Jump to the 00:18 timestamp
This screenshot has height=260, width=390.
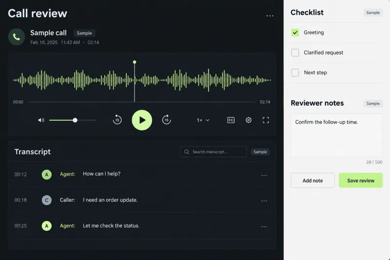pos(20,200)
